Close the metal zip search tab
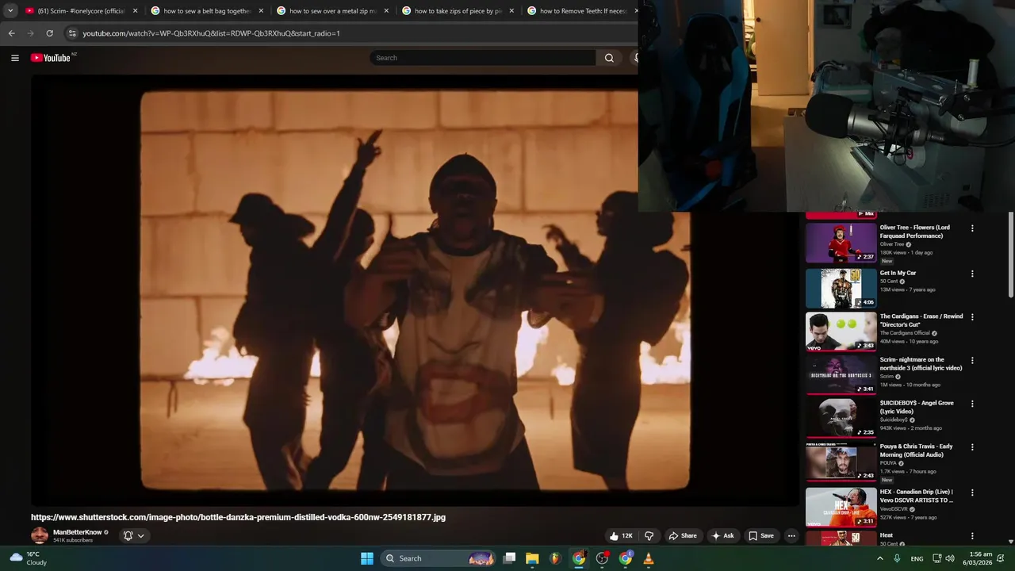The width and height of the screenshot is (1015, 571). [386, 11]
